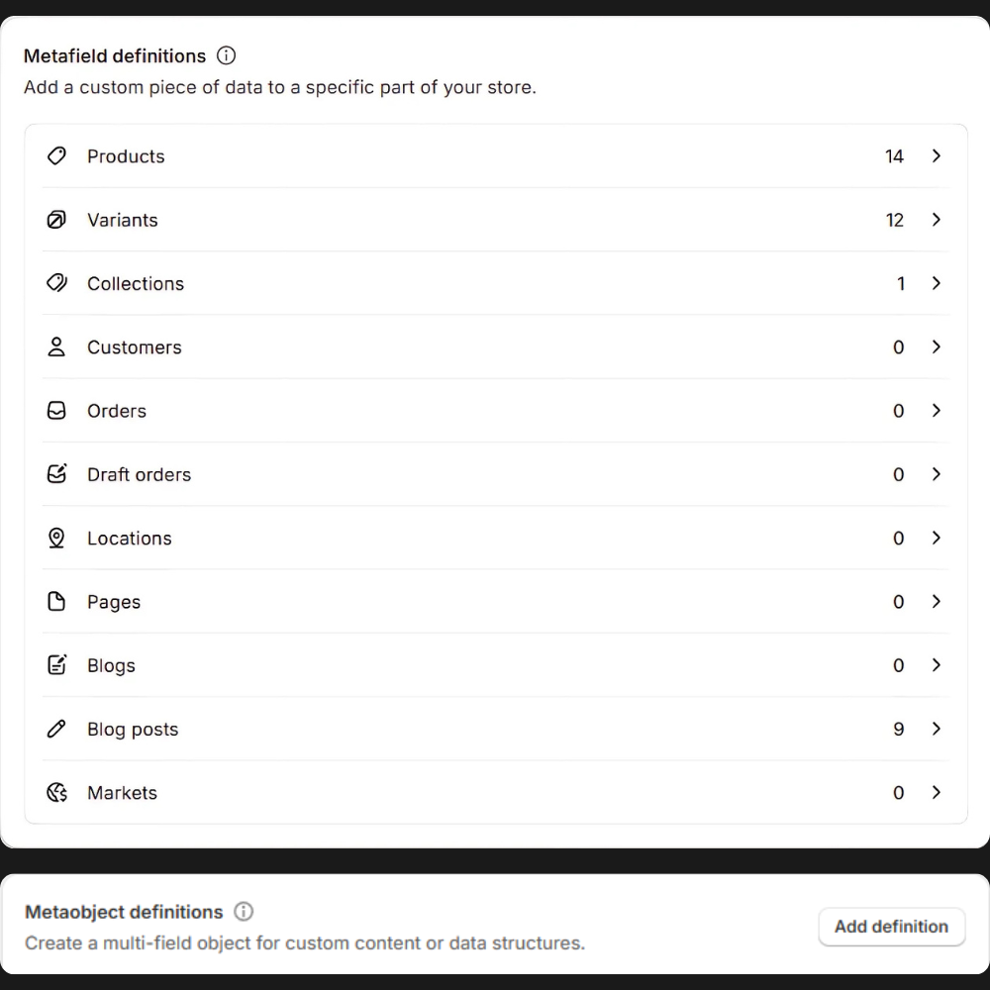This screenshot has width=990, height=990.
Task: Expand the Blog posts row chevron
Action: pos(936,730)
